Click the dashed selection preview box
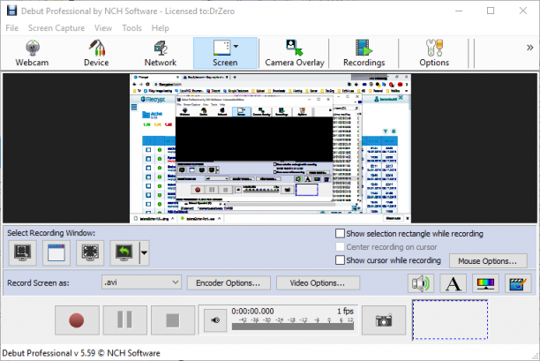The image size is (540, 361). coord(450,320)
